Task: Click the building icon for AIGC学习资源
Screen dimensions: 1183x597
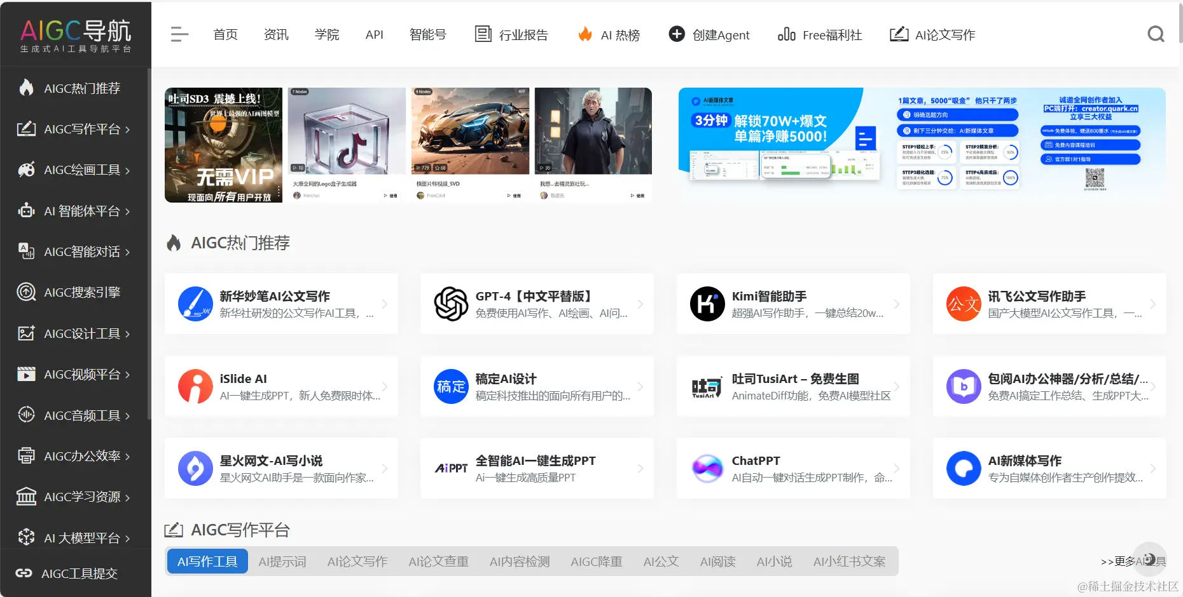Action: (26, 497)
